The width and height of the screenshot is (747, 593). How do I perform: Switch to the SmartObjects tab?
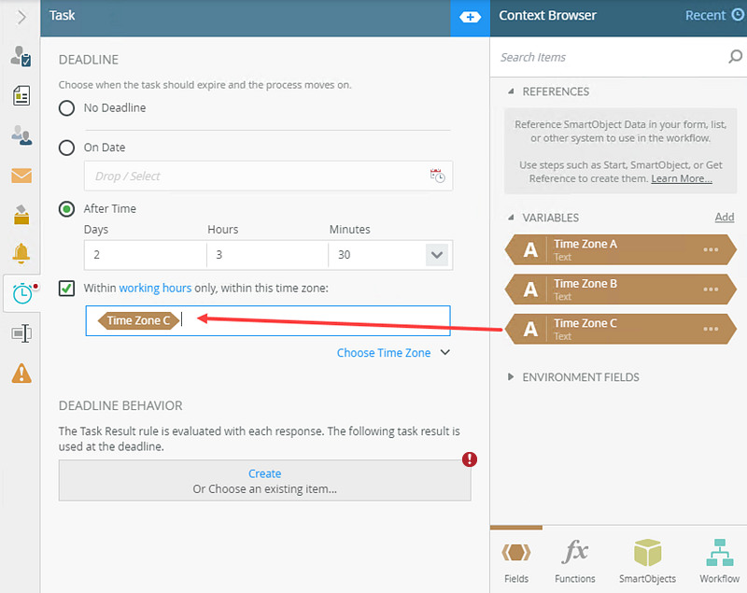[647, 559]
